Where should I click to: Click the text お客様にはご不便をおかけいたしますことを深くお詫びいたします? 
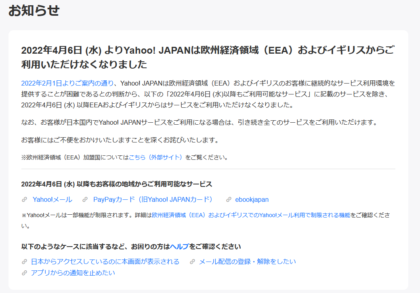click(120, 140)
